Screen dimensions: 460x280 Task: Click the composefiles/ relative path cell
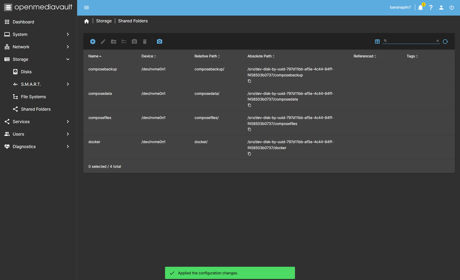click(x=207, y=118)
